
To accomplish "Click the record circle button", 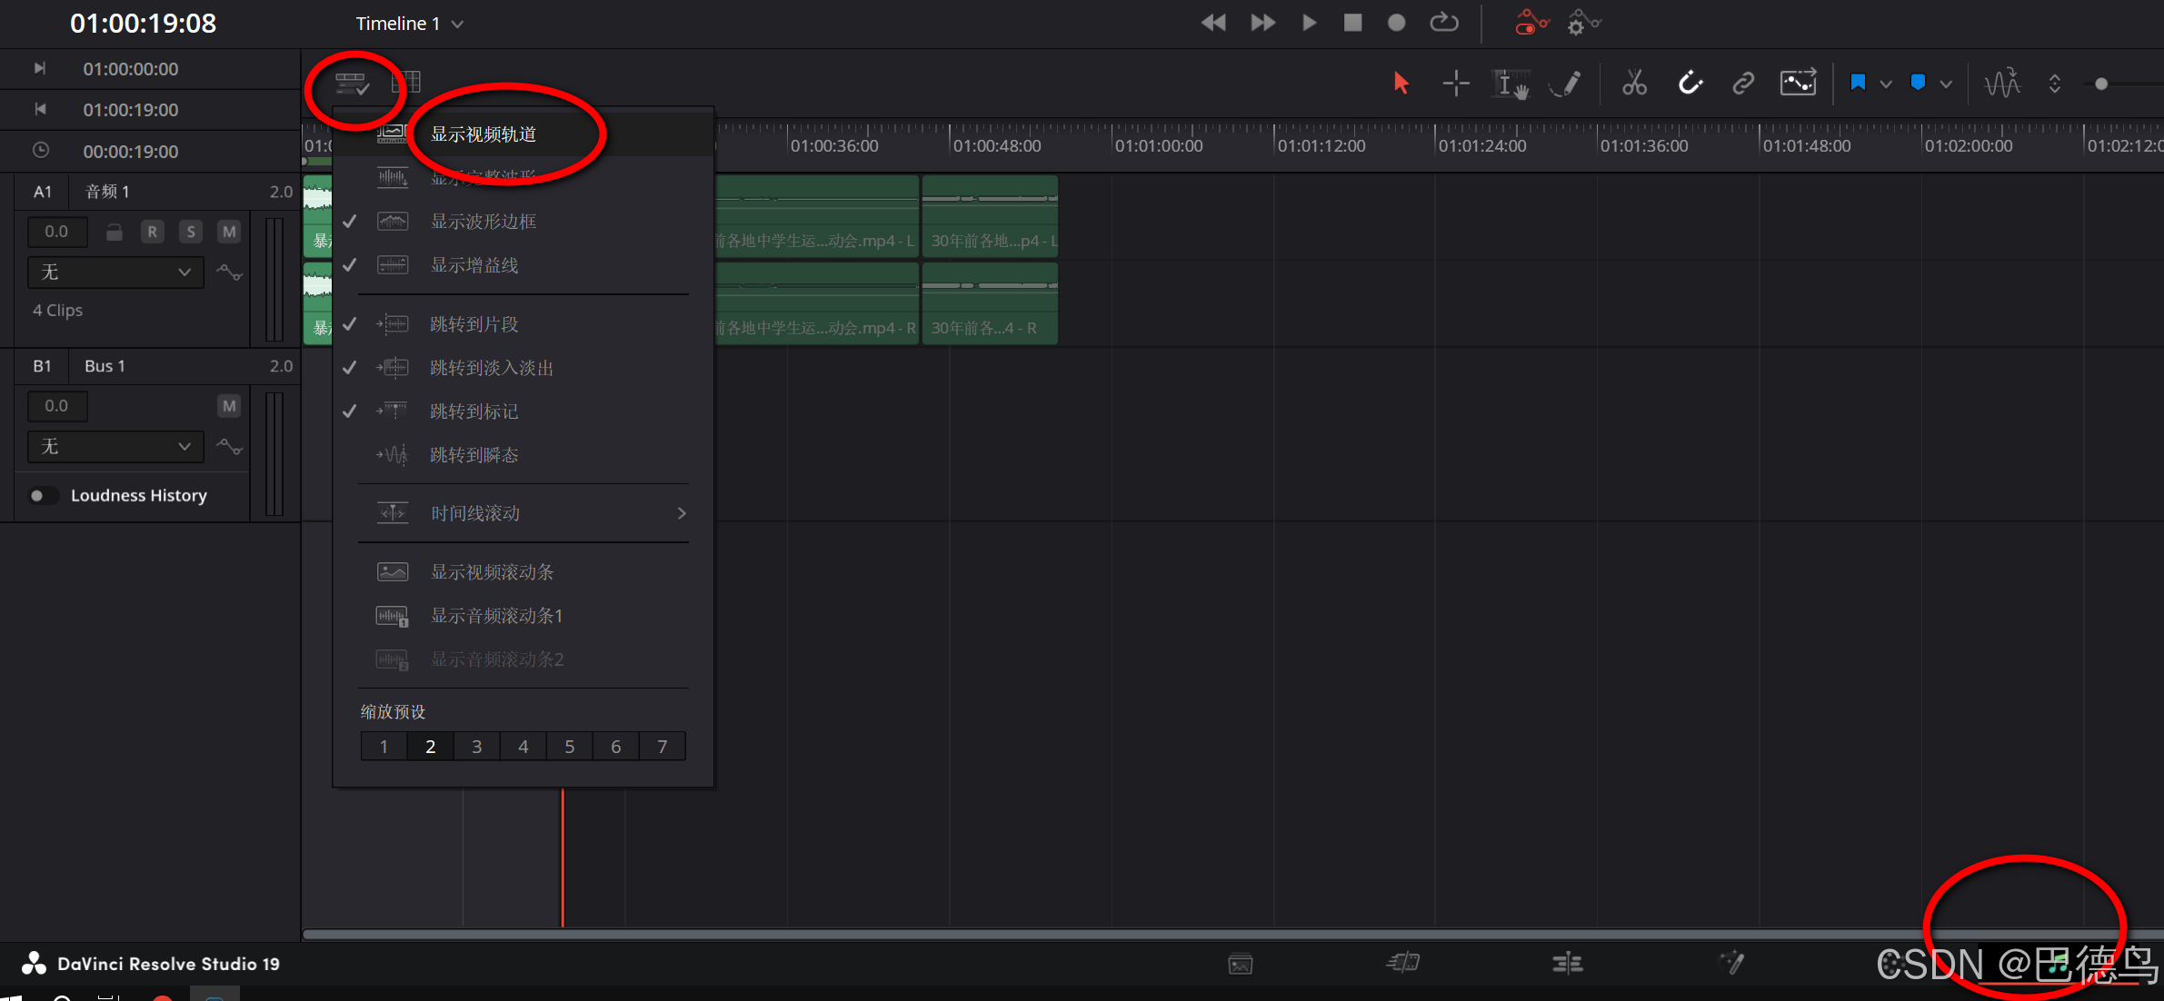I will [1396, 23].
